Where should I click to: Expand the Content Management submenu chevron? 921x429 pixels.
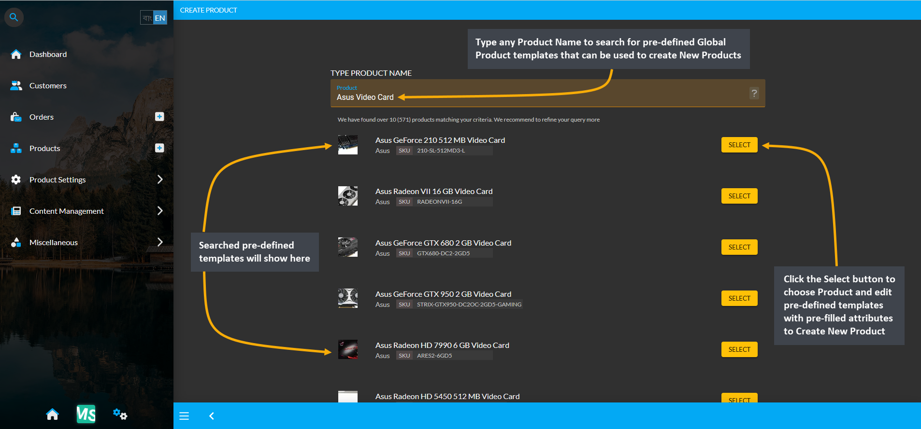[160, 210]
